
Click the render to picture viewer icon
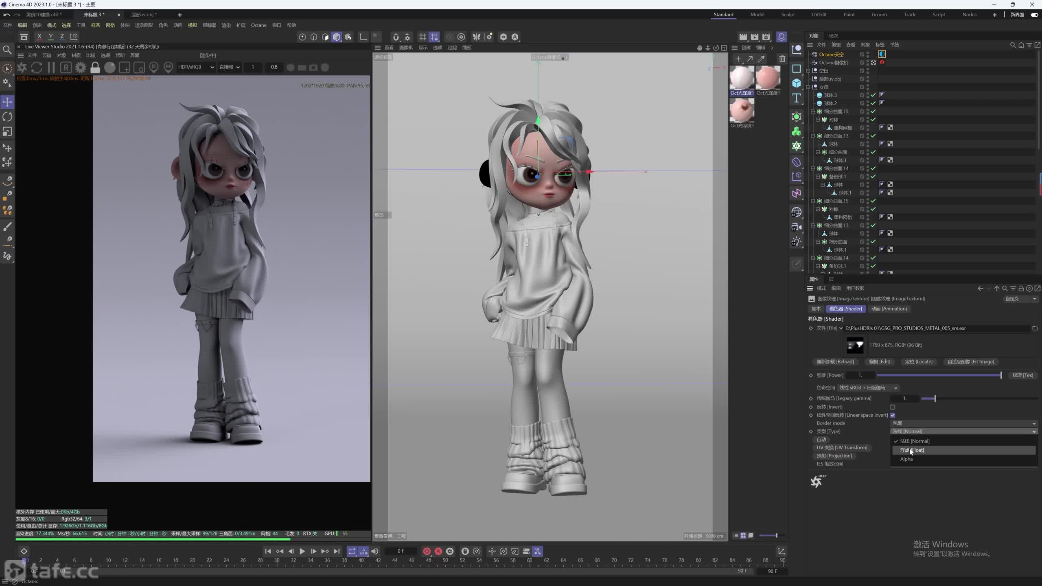[x=754, y=37]
